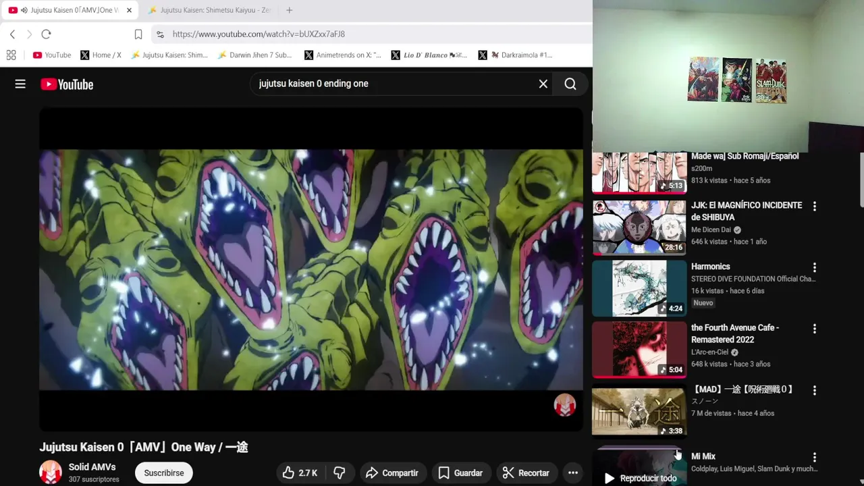Open the Home / X bookmark

tap(101, 55)
